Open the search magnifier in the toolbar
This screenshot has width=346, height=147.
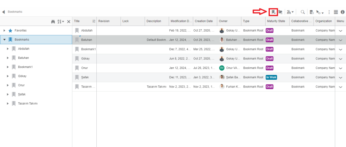303,12
